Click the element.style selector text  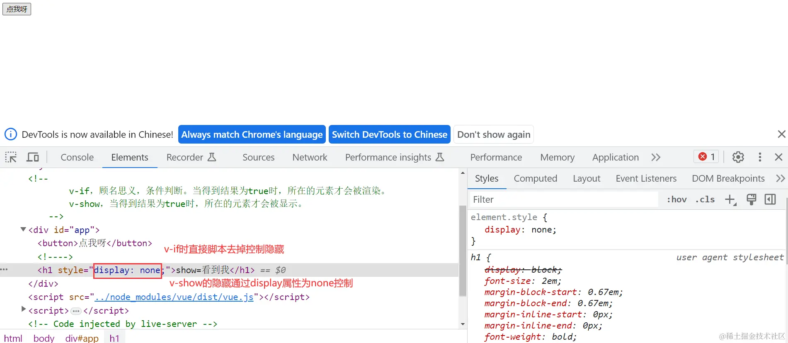pyautogui.click(x=504, y=217)
